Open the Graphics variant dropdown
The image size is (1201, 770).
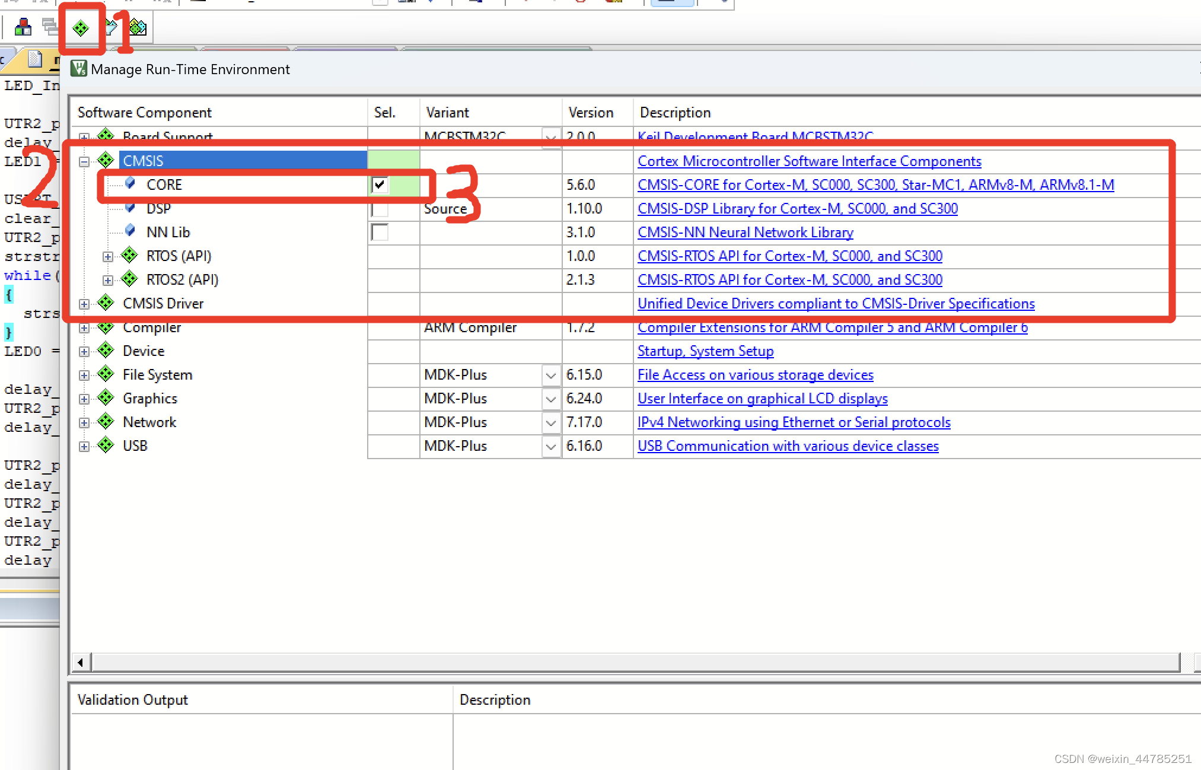[551, 399]
